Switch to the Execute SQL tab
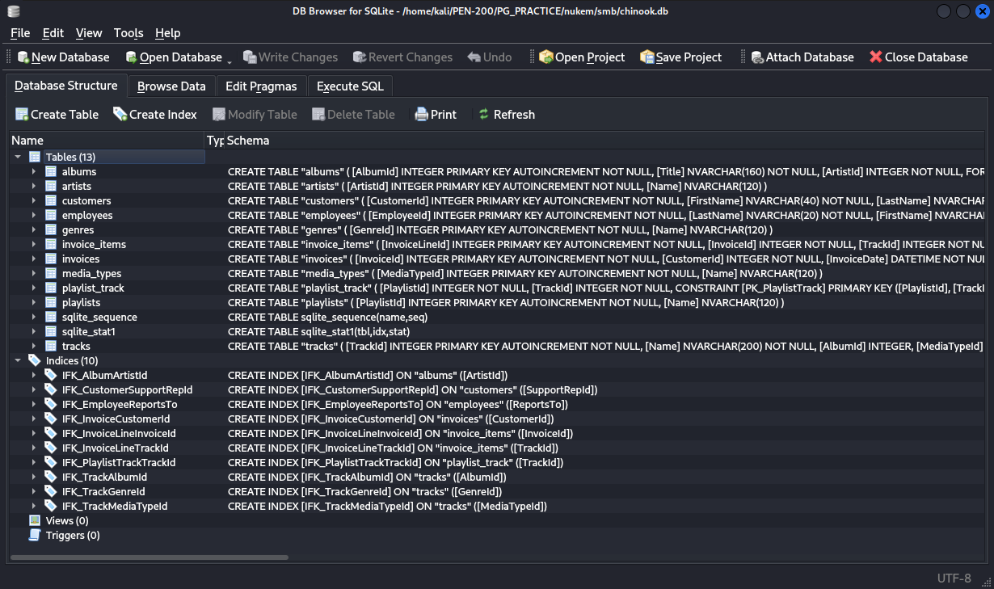 click(350, 86)
